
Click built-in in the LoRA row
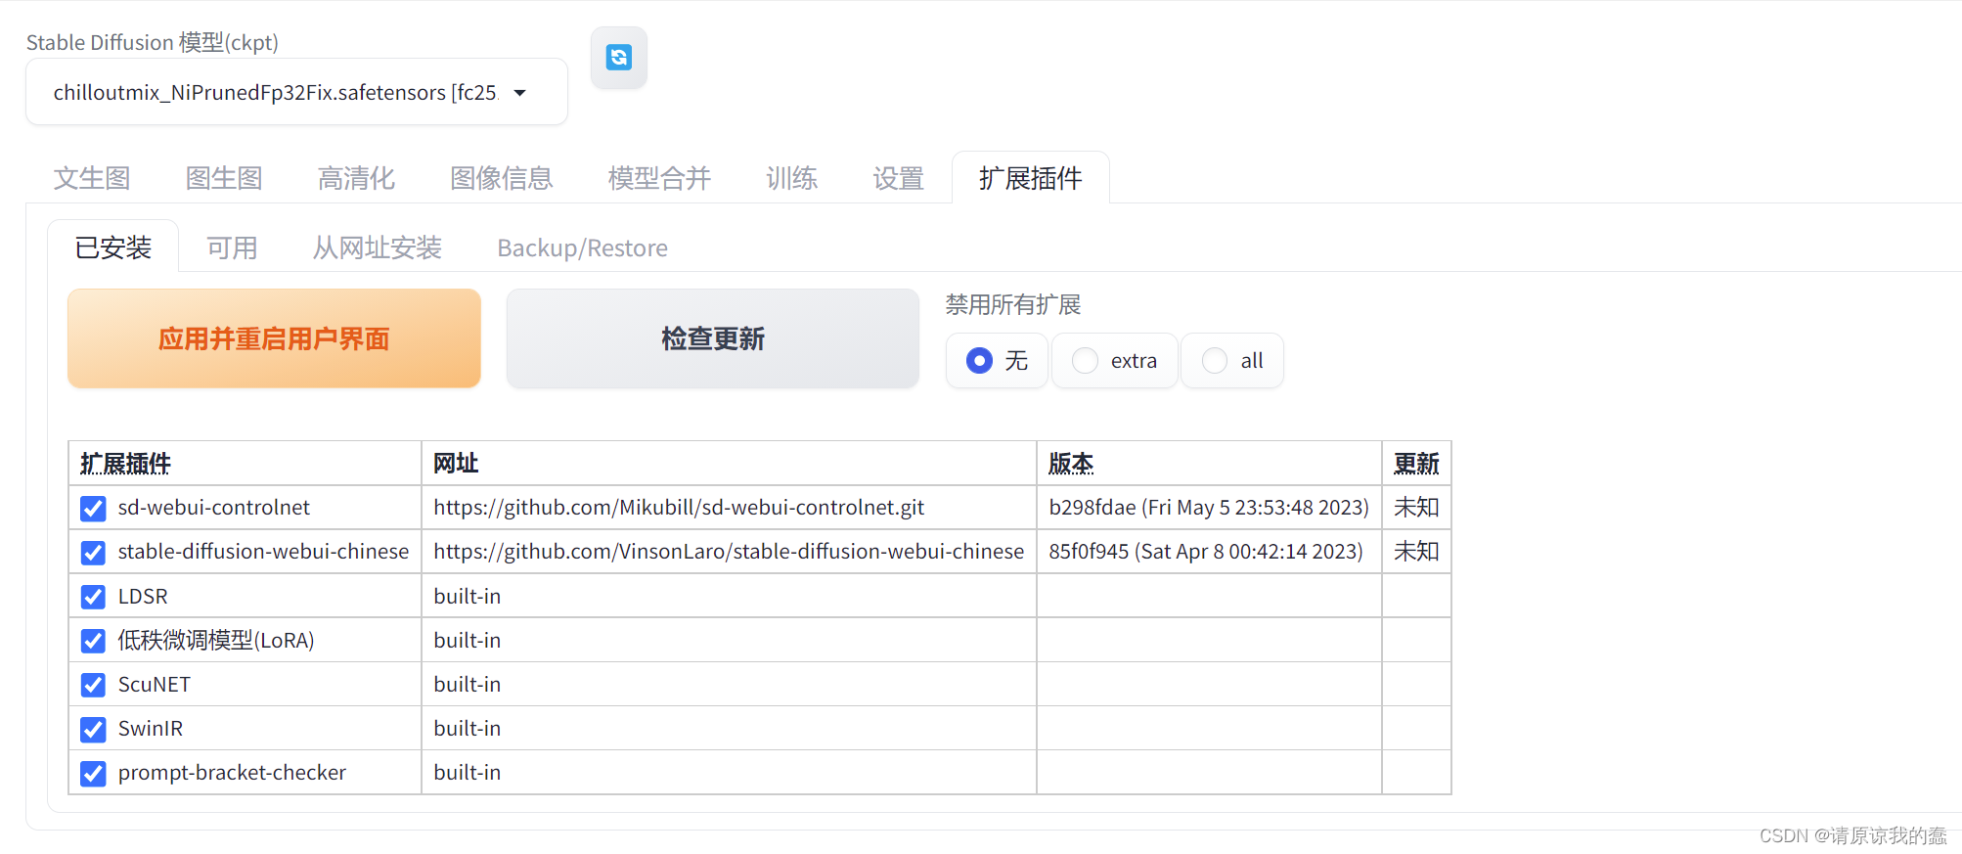(468, 641)
